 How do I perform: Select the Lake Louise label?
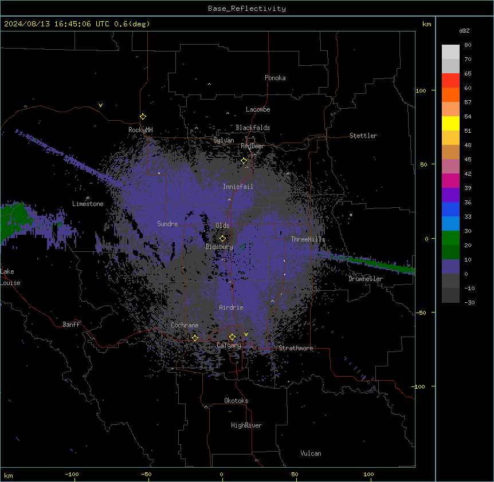9,277
